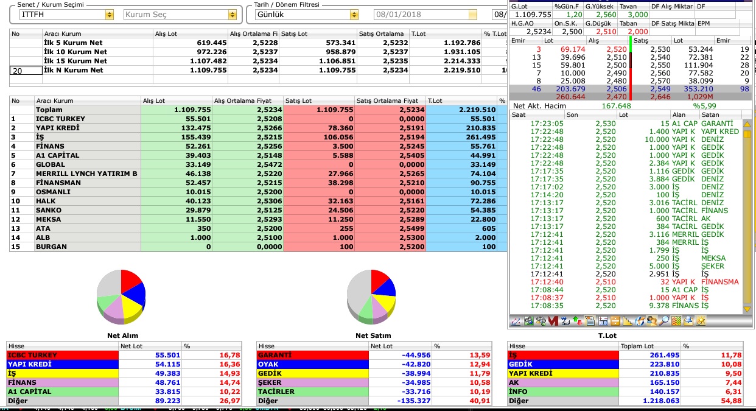Select the OSMANLI broker row
The width and height of the screenshot is (756, 411).
pyautogui.click(x=258, y=192)
